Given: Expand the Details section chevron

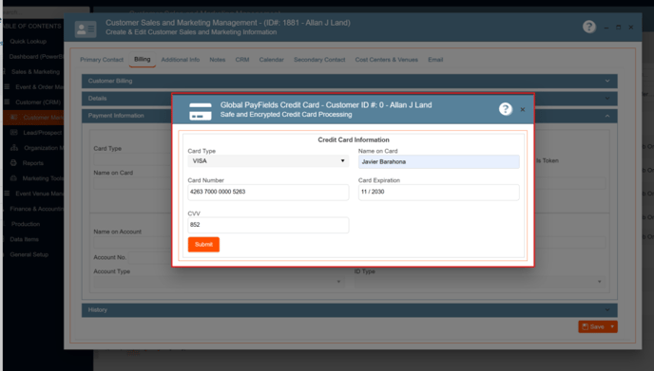Looking at the screenshot, I should point(607,99).
